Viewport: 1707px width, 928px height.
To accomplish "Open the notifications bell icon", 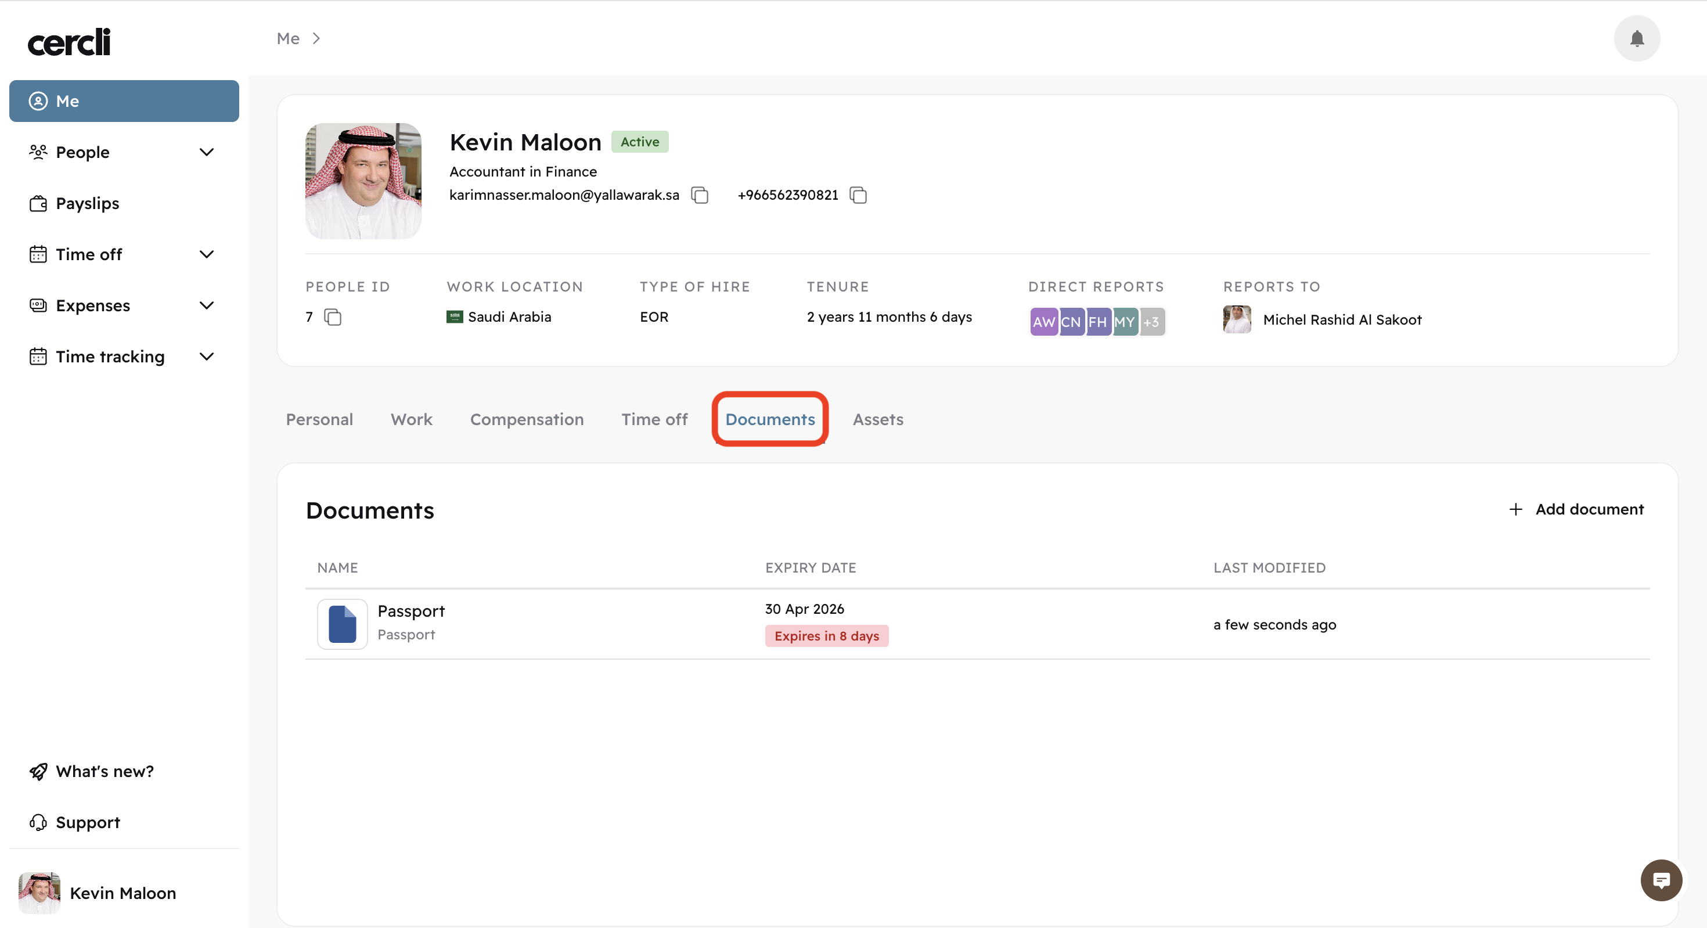I will click(1636, 38).
